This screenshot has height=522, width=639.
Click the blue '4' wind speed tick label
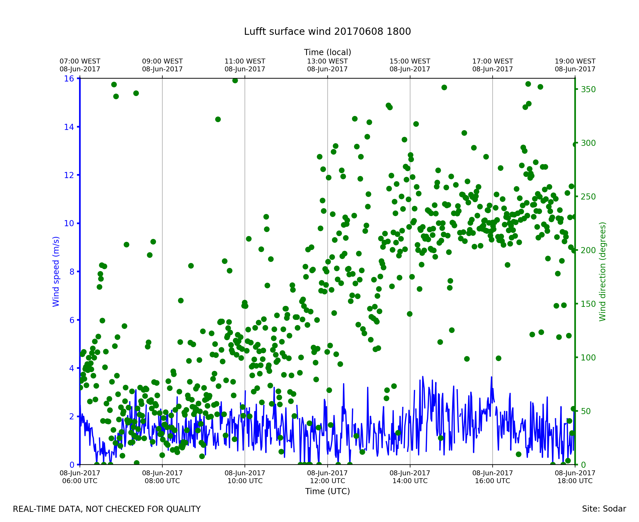tap(72, 368)
